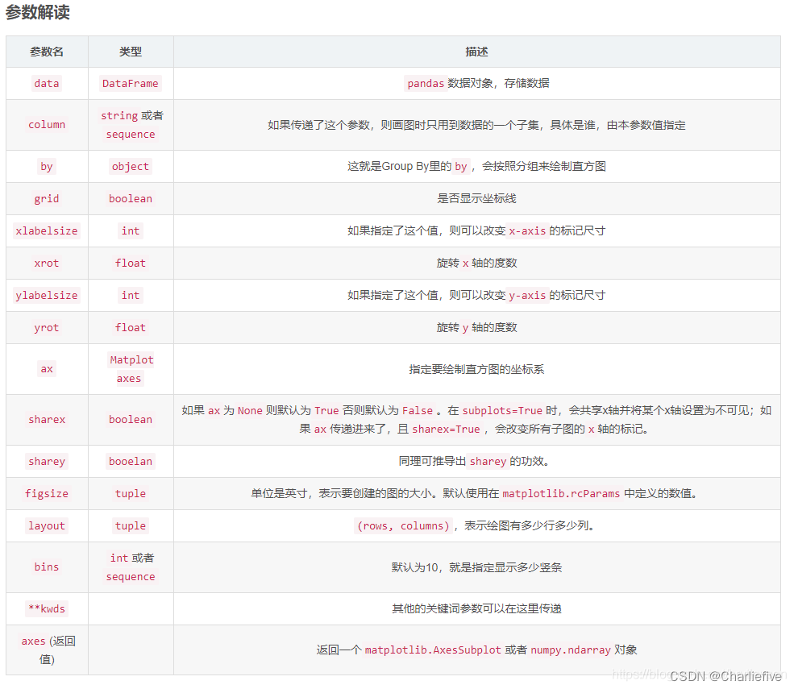794x689 pixels.
Task: Click the Matplot axes type label
Action: [x=130, y=368]
